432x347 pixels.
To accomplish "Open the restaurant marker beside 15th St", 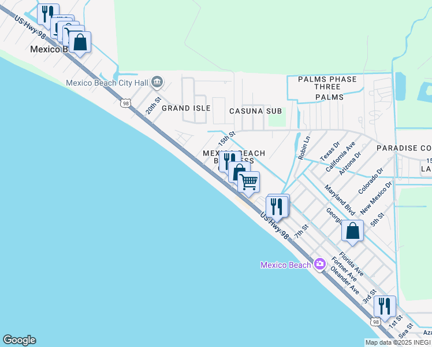I will [229, 160].
